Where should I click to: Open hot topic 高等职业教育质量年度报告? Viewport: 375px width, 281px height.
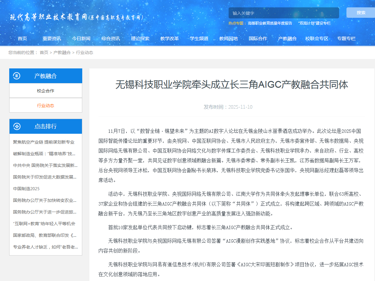tap(270, 23)
